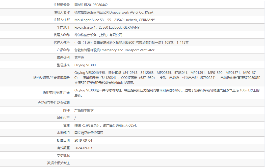265x167 pixels.
Task: Click the label 变更情况
Action: pyautogui.click(x=63, y=155)
